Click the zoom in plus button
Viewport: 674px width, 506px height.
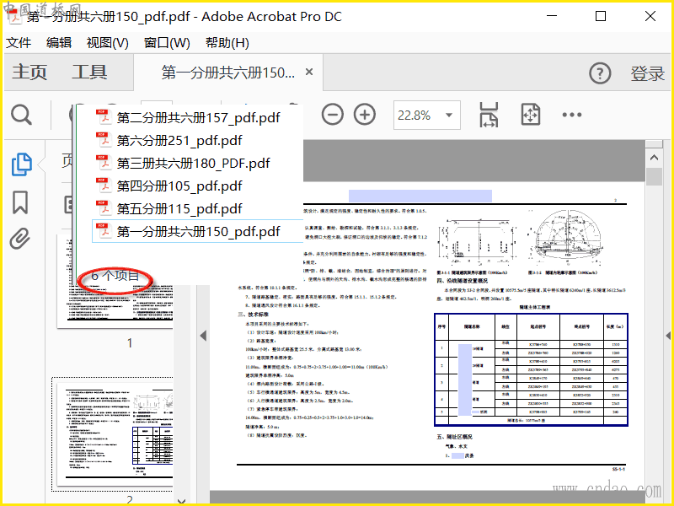click(x=365, y=115)
